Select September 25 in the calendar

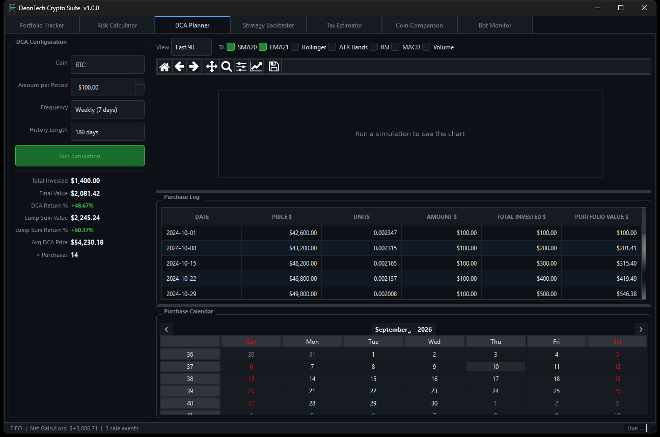(557, 391)
